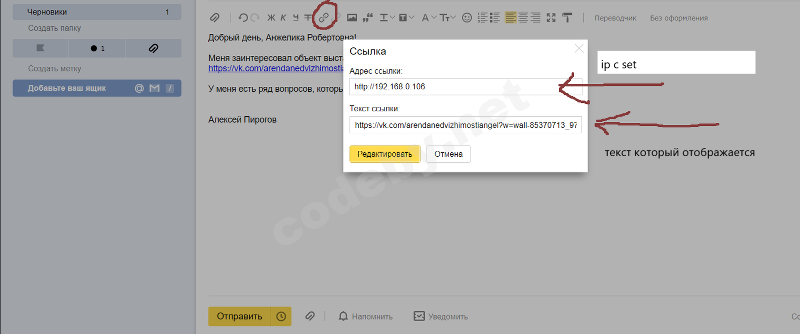Click Создать метку link
This screenshot has width=800, height=334.
(x=54, y=68)
